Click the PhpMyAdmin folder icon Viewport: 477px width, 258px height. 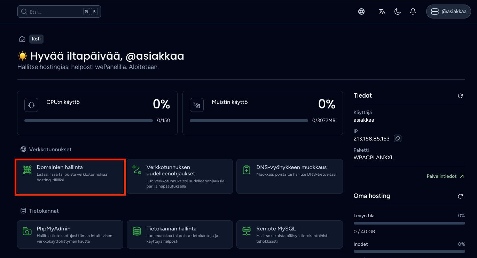[x=27, y=231]
